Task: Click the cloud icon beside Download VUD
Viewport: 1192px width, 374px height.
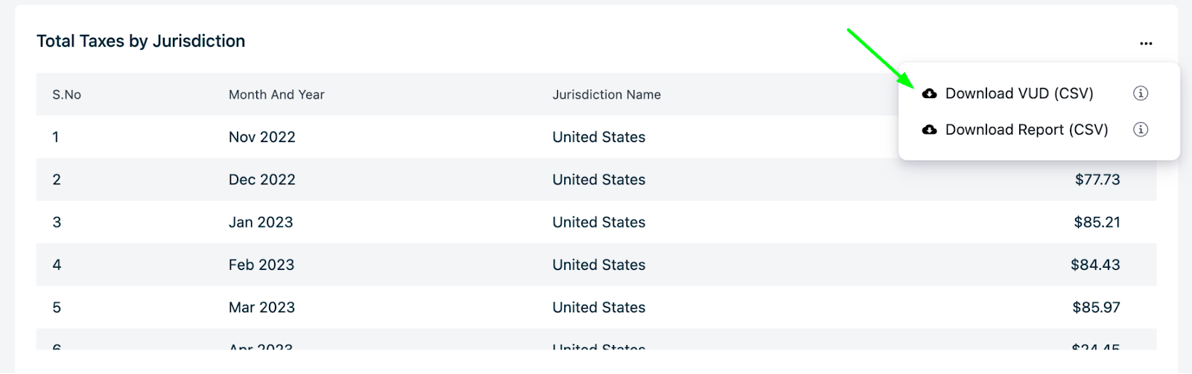Action: coord(929,94)
